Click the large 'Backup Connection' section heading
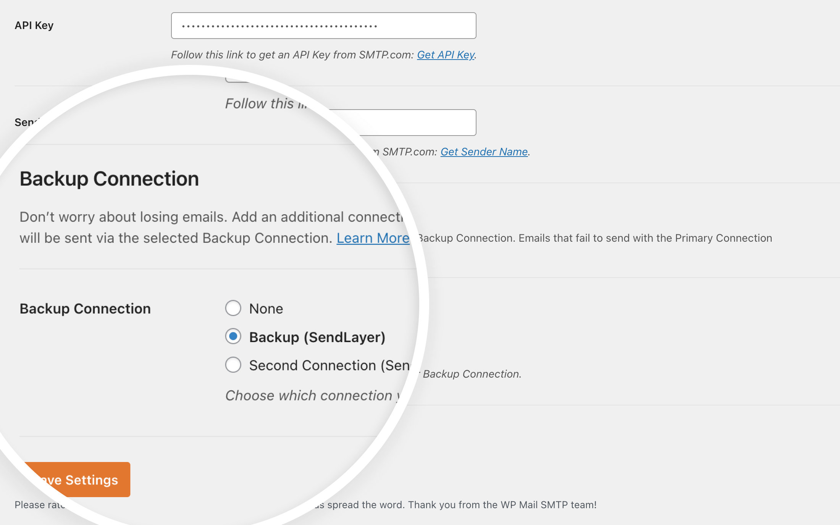 109,179
